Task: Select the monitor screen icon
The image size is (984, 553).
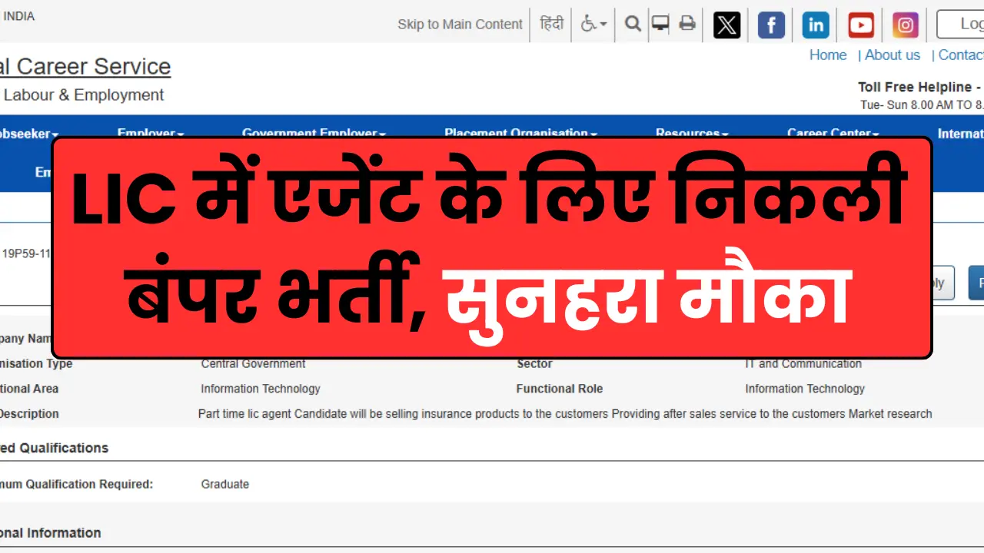Action: tap(660, 24)
